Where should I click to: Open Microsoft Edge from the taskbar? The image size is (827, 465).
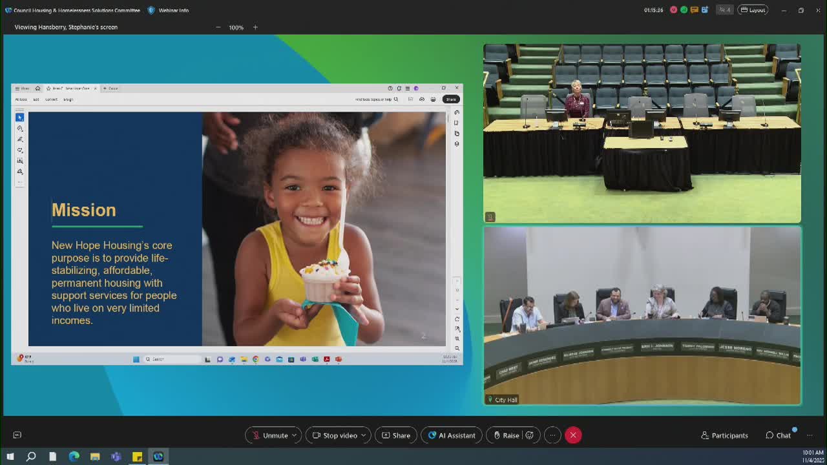74,457
